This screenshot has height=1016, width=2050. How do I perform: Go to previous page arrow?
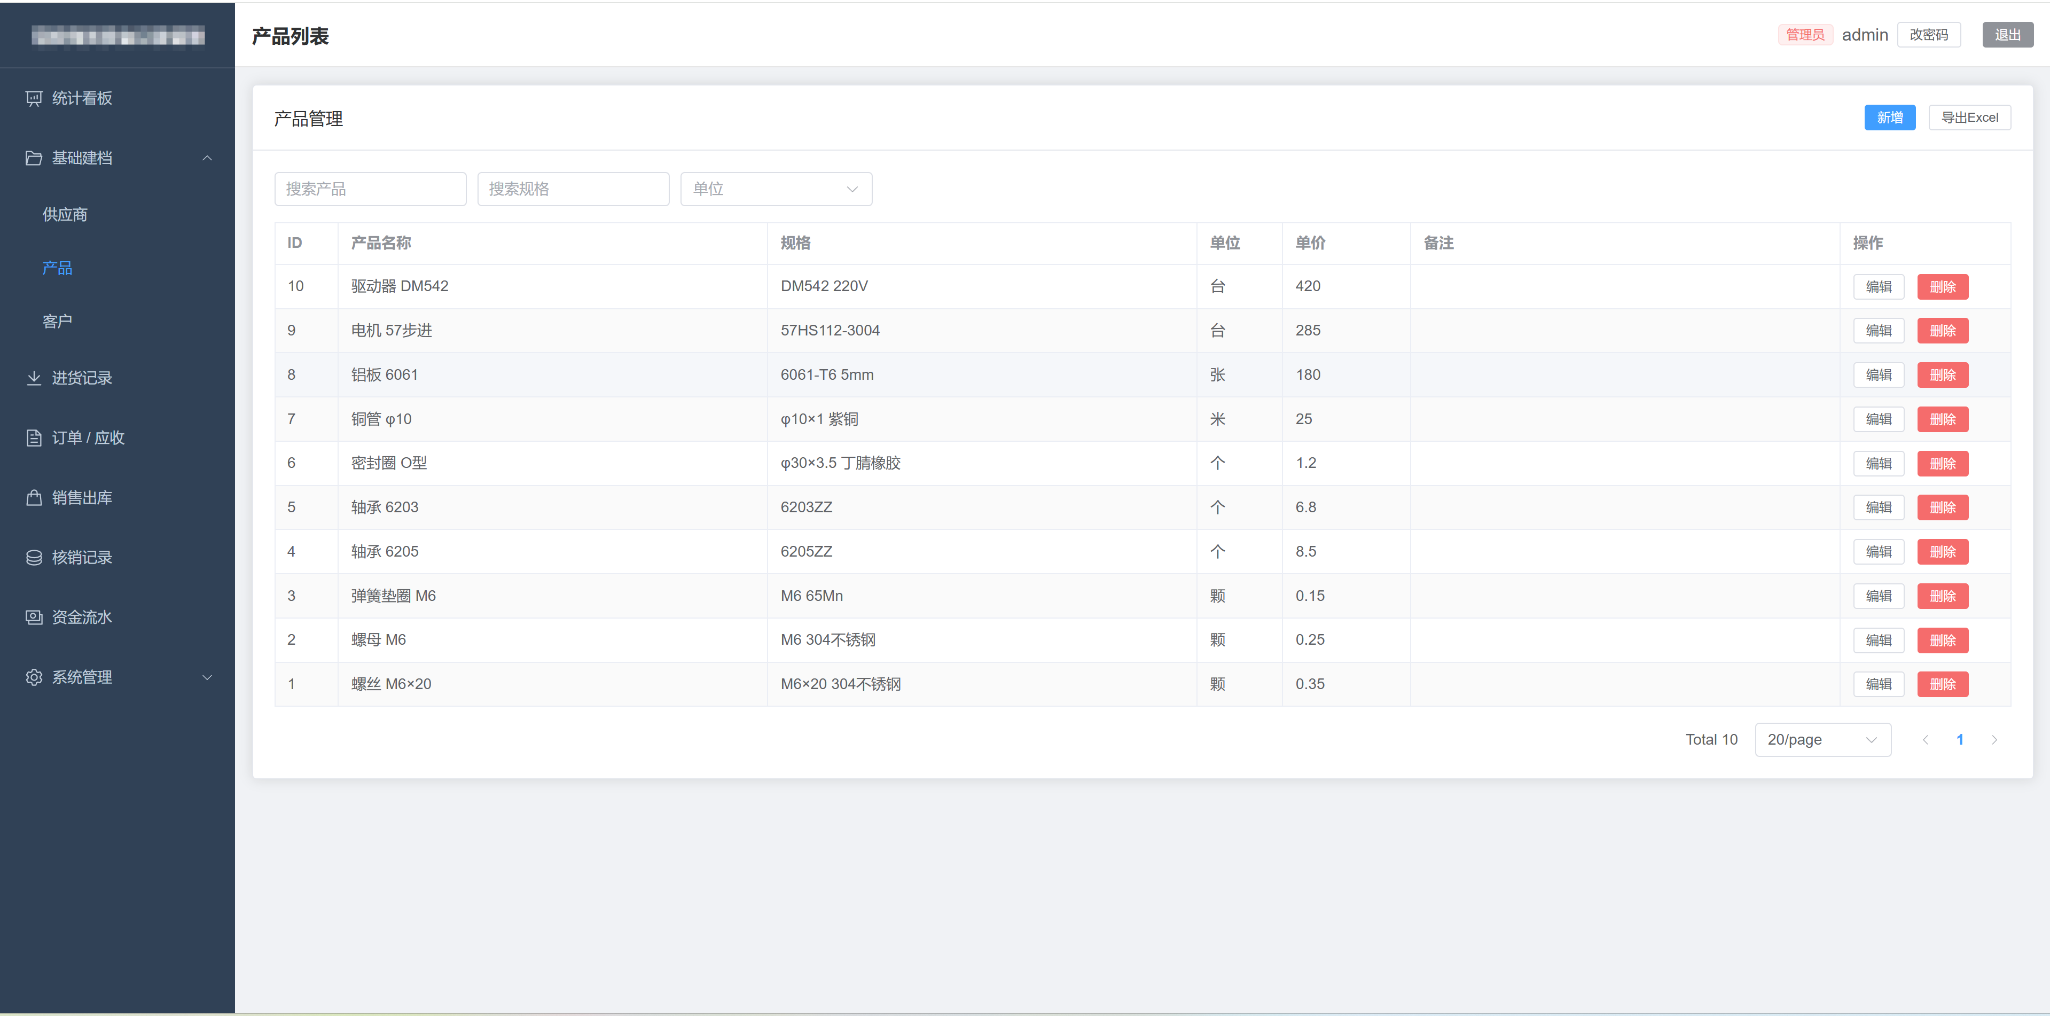coord(1925,739)
